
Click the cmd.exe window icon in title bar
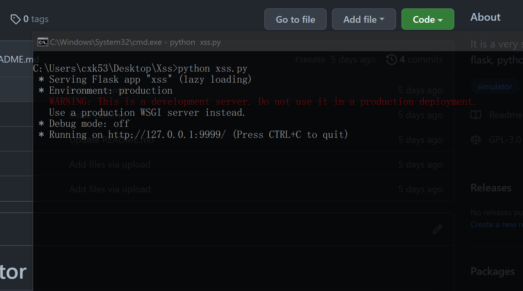click(x=43, y=42)
